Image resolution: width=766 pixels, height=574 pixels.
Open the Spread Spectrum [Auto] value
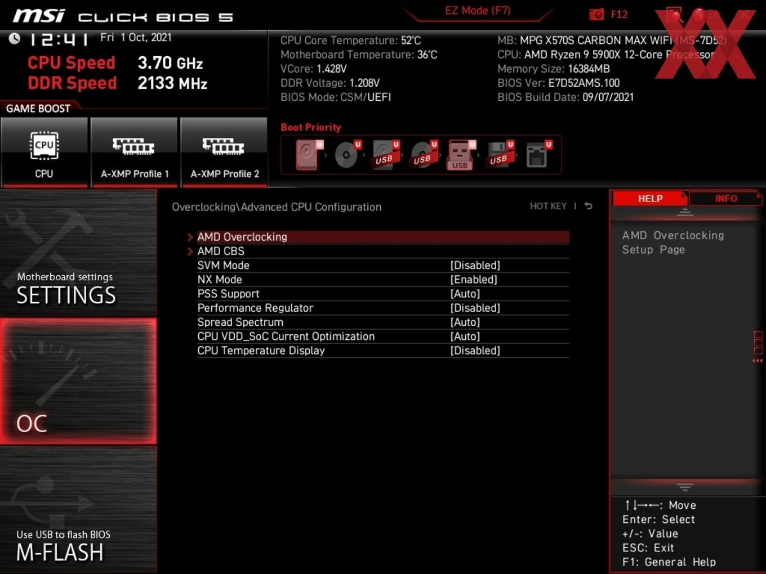(465, 322)
